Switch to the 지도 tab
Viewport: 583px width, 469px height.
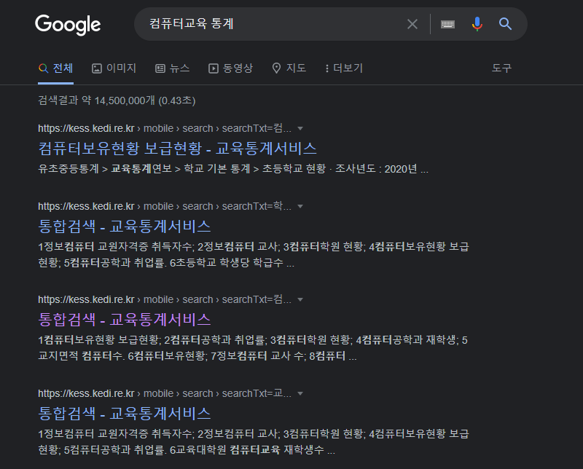pyautogui.click(x=289, y=68)
